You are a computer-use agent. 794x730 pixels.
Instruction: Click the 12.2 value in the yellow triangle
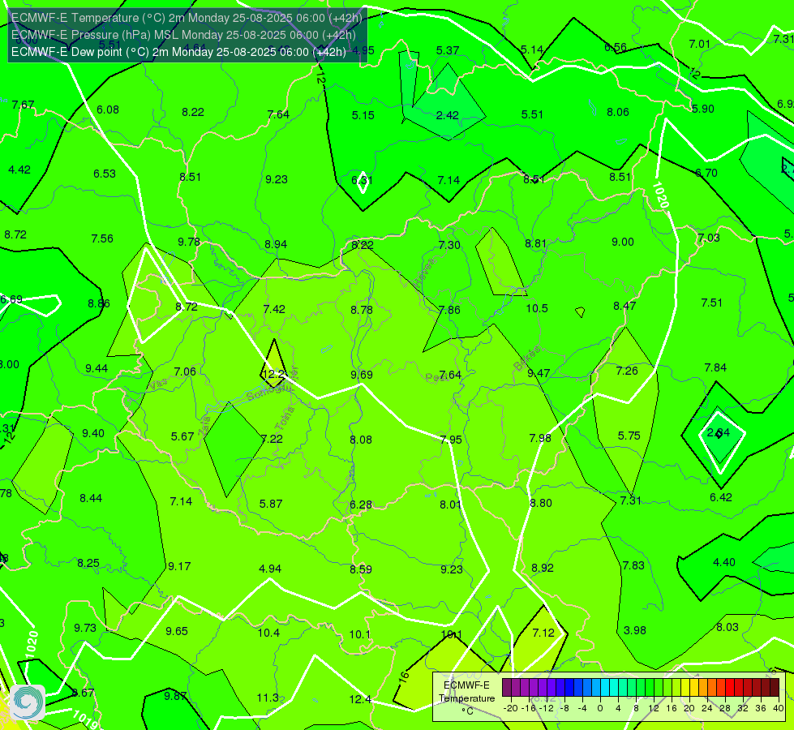[x=273, y=375]
